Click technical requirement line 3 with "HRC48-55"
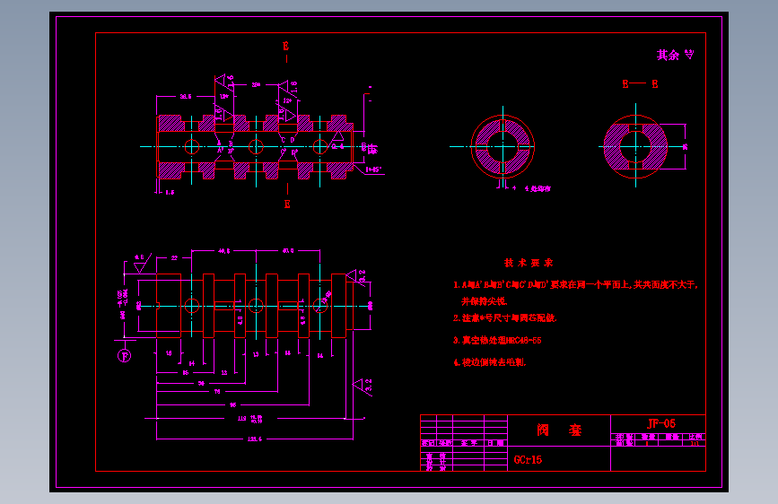 tap(497, 340)
